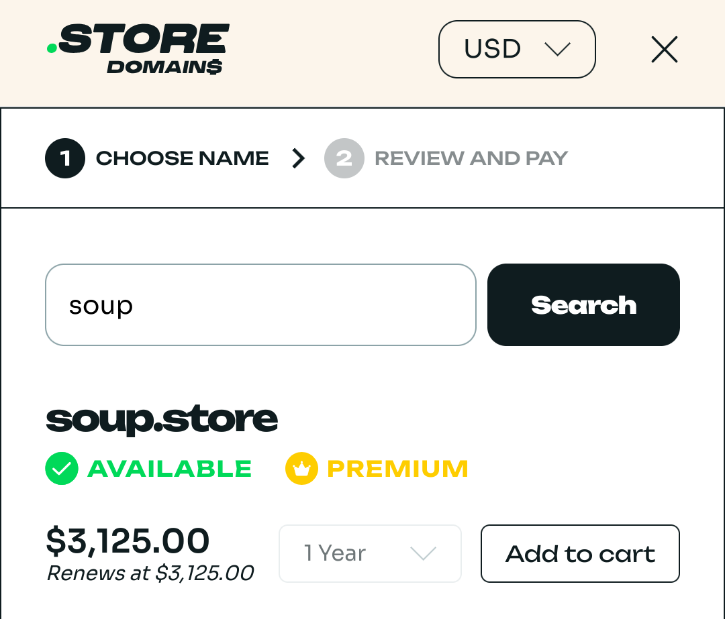Click the .STORE Domains logo
725x619 pixels.
[x=138, y=49]
